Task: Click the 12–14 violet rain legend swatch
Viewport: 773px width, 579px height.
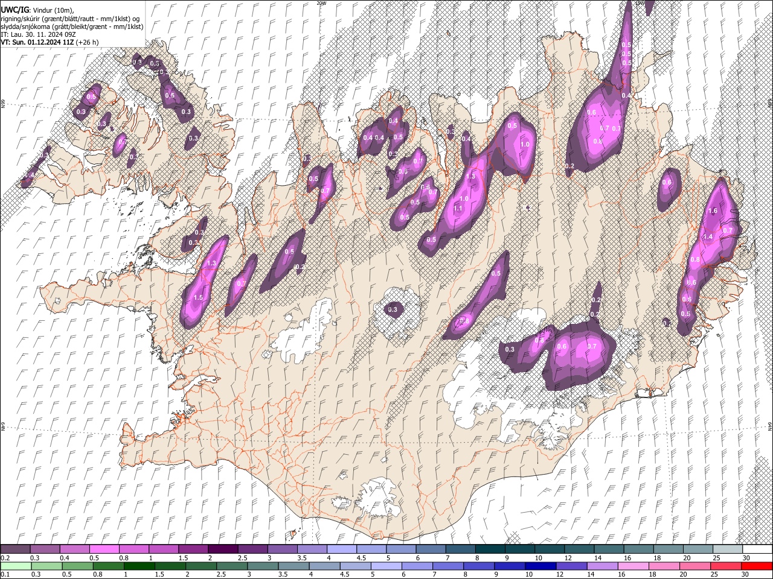Action: point(571,566)
